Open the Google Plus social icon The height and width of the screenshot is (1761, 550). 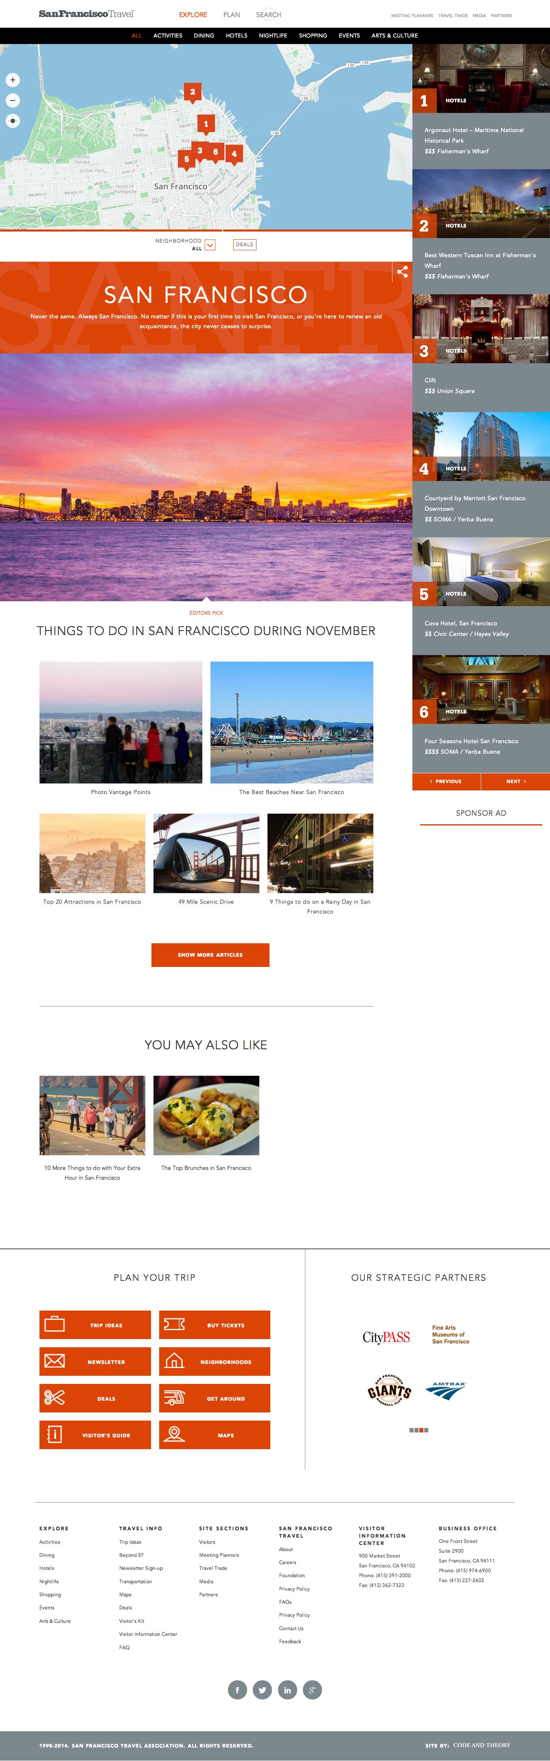(313, 1689)
